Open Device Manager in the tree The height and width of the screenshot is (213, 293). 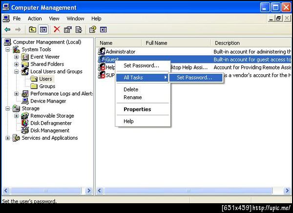48,101
